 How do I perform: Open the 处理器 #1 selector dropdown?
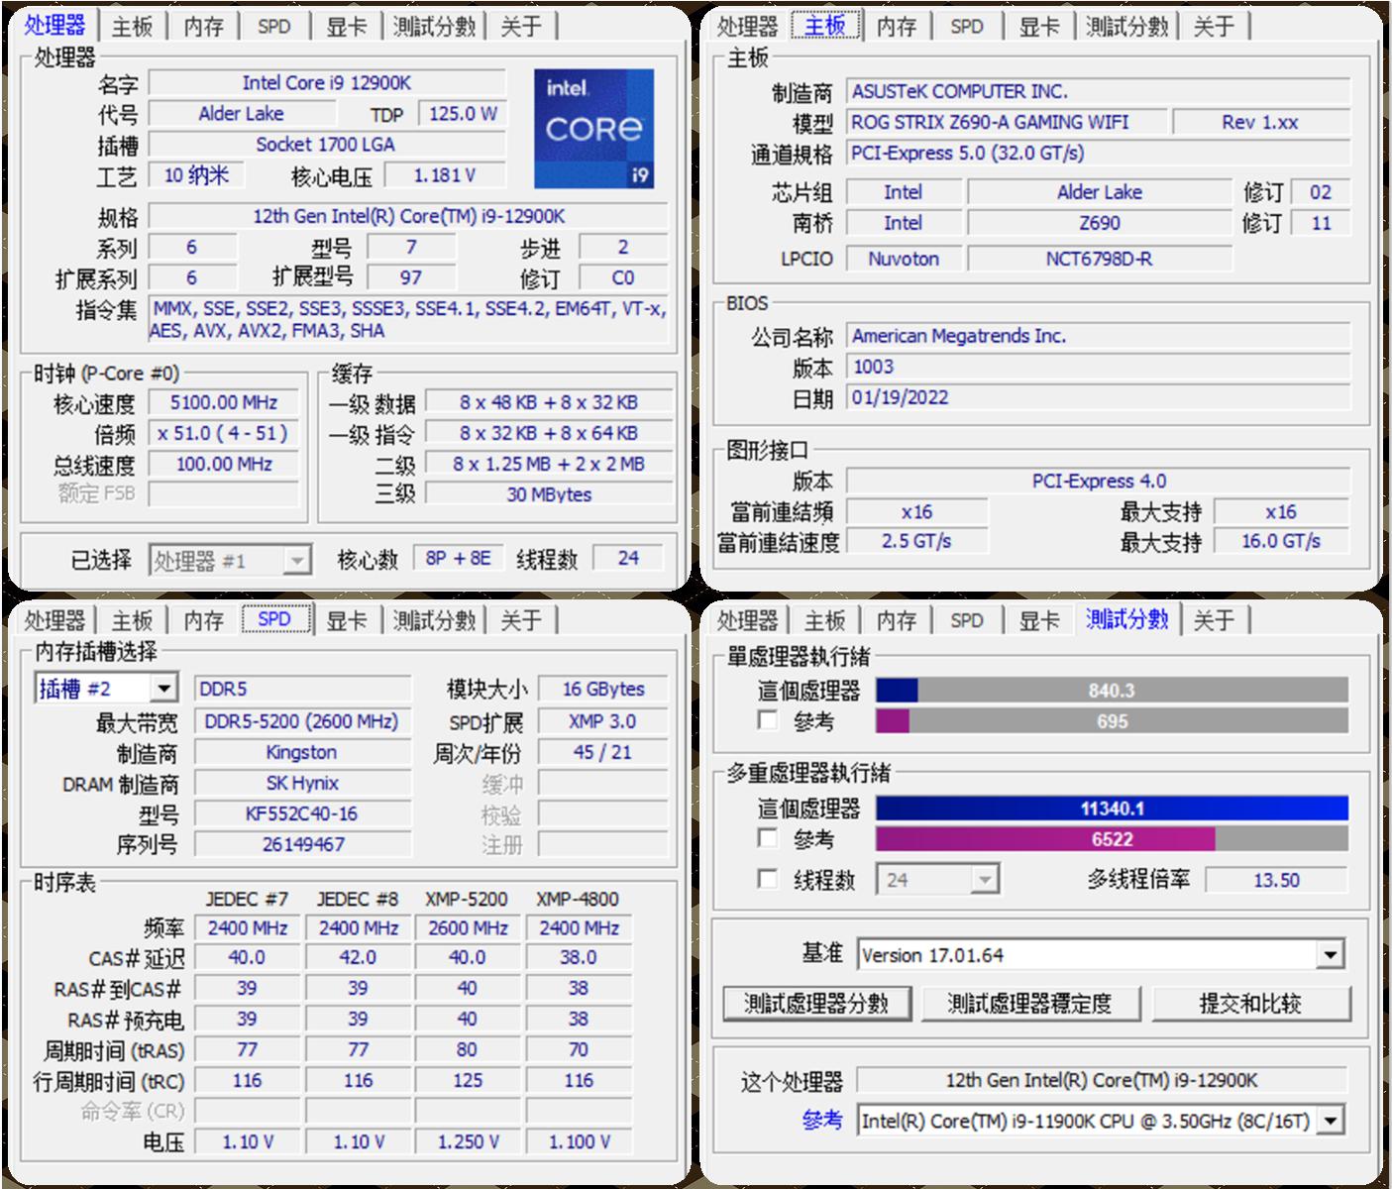point(297,560)
